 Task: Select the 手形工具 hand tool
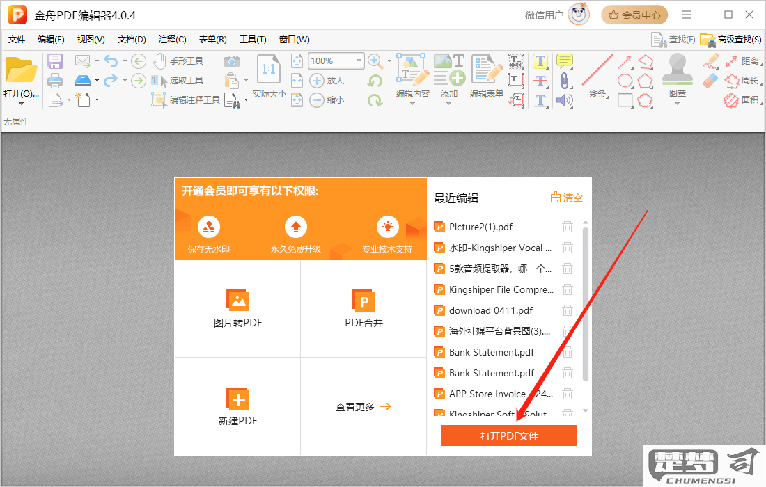[178, 61]
